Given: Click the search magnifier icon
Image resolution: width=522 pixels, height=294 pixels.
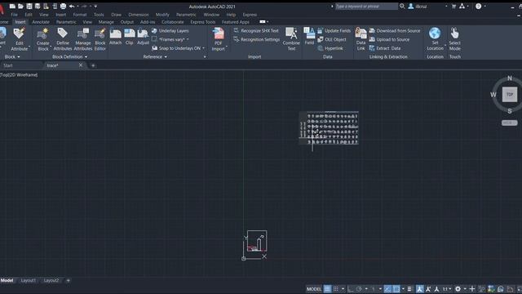Looking at the screenshot, I should coord(402,6).
